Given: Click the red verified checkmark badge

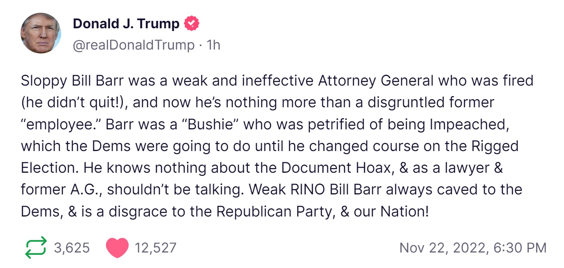Looking at the screenshot, I should pyautogui.click(x=191, y=24).
